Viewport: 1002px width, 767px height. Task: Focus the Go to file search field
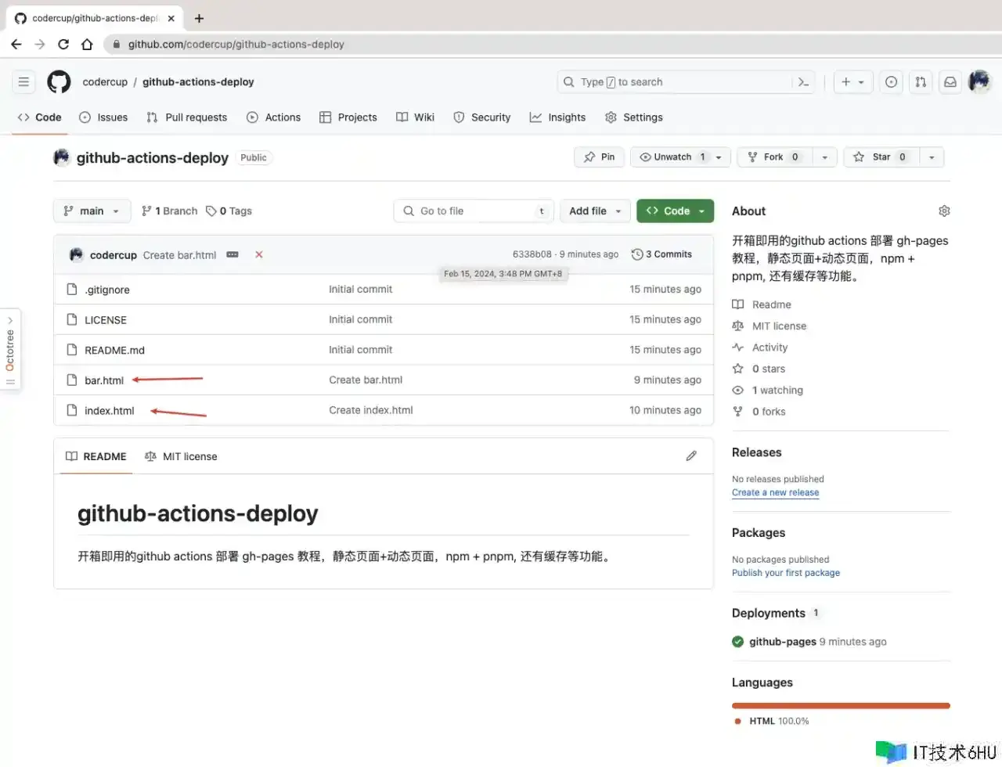474,211
